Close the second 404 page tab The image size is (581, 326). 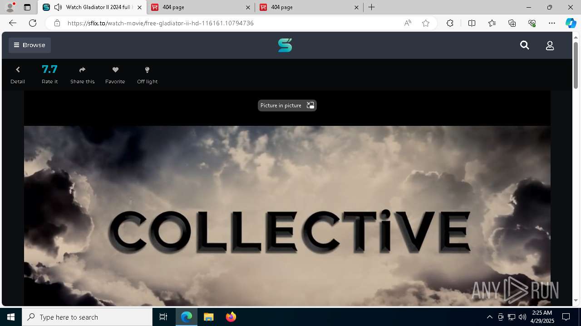(356, 7)
